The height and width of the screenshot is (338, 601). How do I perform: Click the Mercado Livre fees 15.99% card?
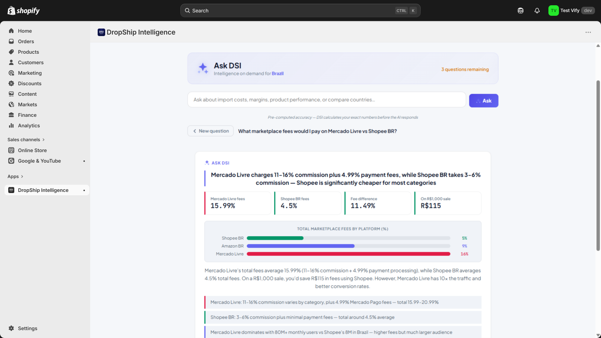238,203
